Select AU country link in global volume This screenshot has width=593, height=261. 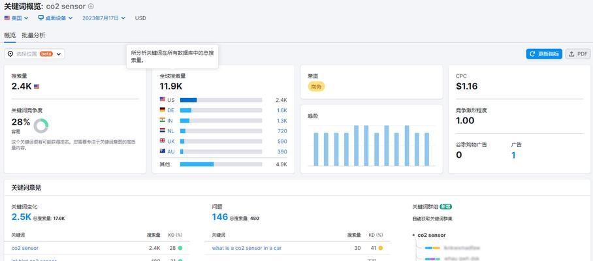coord(171,151)
